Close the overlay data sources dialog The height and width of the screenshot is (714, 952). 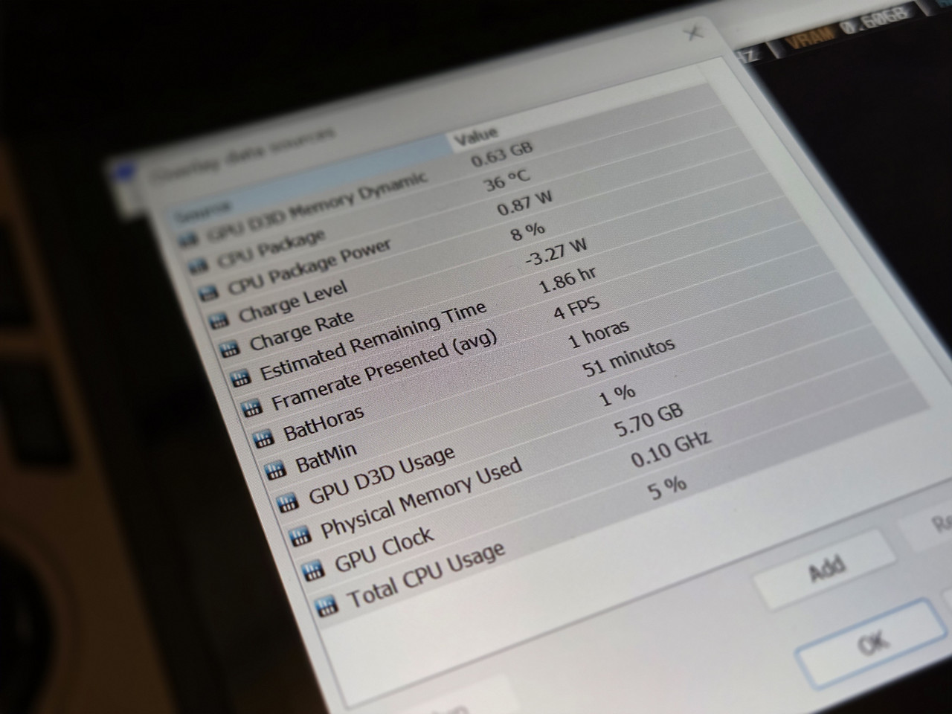click(x=693, y=33)
